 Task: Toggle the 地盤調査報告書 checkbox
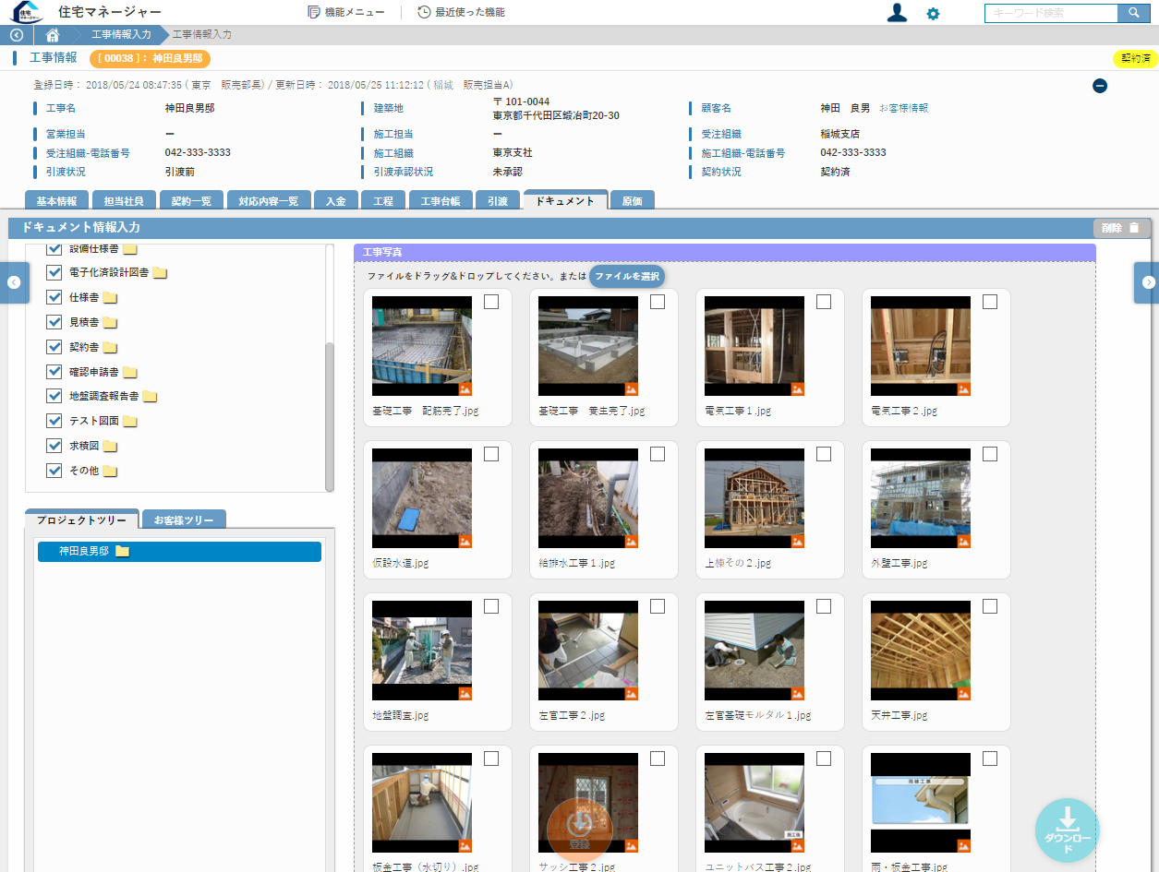tap(54, 396)
